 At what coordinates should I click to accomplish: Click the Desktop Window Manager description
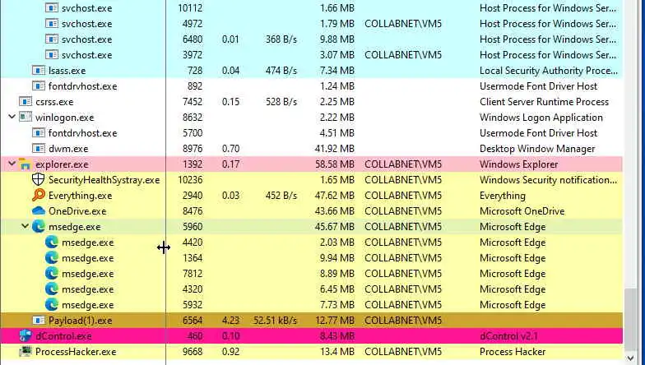click(x=537, y=149)
